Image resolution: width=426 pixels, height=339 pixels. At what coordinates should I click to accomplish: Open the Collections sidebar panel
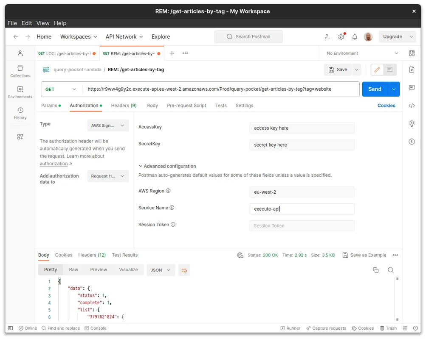[20, 71]
